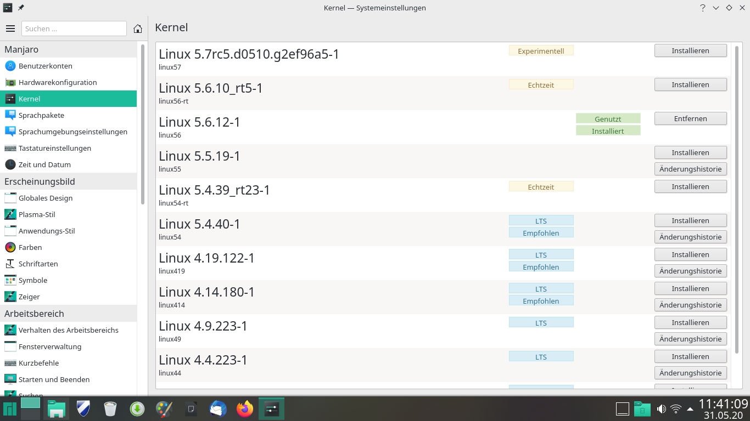
Task: Remove Linux 5.6.12-1 kernel with Entfernen
Action: click(690, 118)
